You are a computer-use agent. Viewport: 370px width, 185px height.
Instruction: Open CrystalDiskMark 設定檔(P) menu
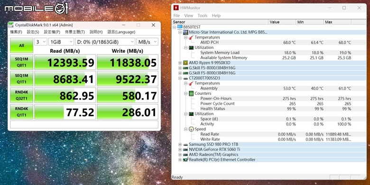tap(52, 32)
